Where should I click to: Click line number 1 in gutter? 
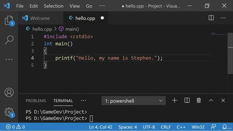[32, 36]
